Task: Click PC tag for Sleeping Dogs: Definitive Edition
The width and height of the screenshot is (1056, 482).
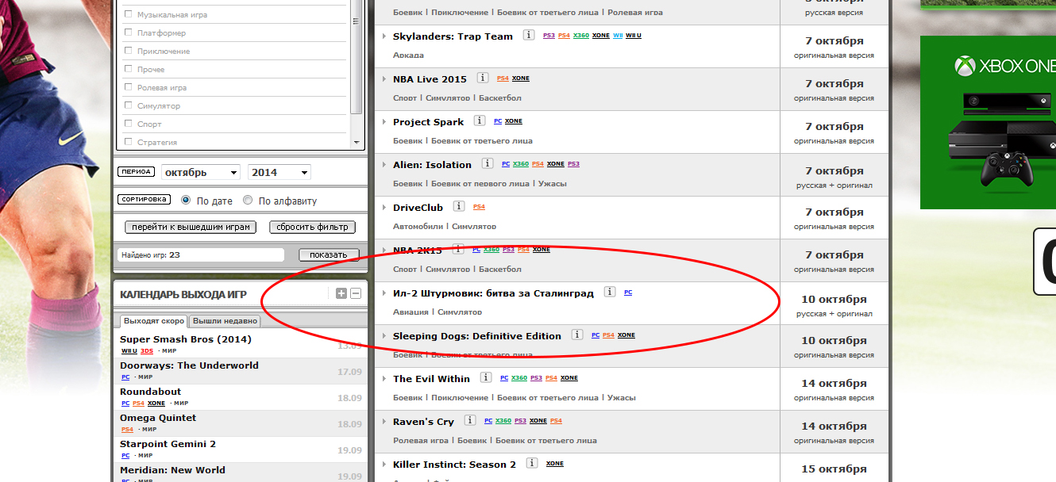Action: point(595,335)
